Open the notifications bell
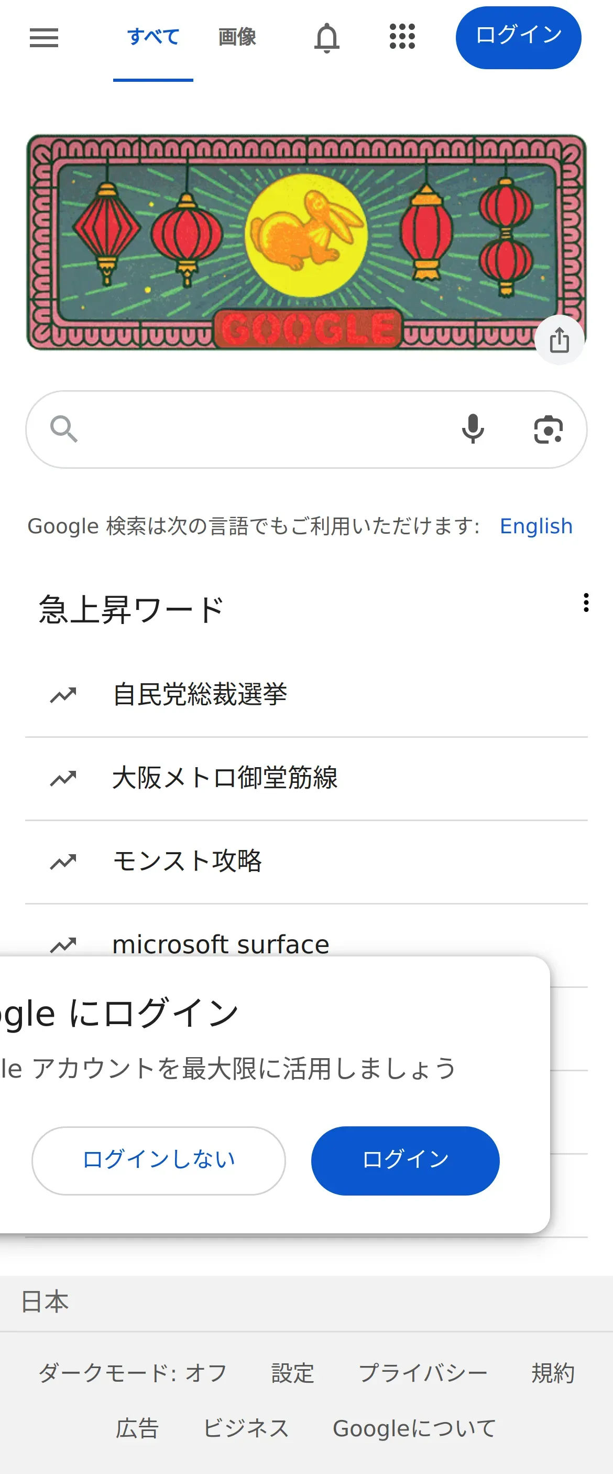The width and height of the screenshot is (613, 1474). click(326, 38)
